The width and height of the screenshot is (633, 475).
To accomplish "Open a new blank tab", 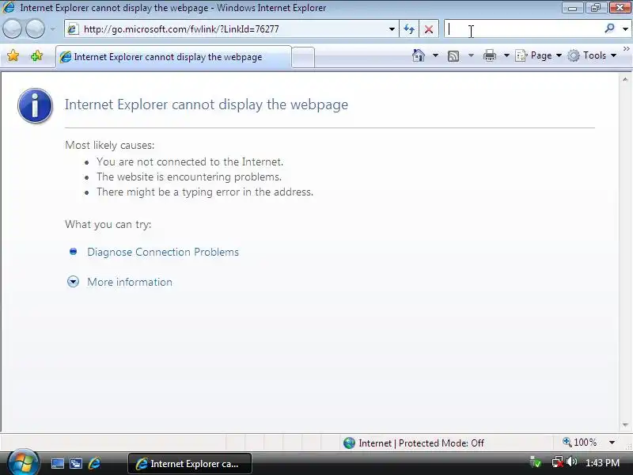I will pos(303,57).
